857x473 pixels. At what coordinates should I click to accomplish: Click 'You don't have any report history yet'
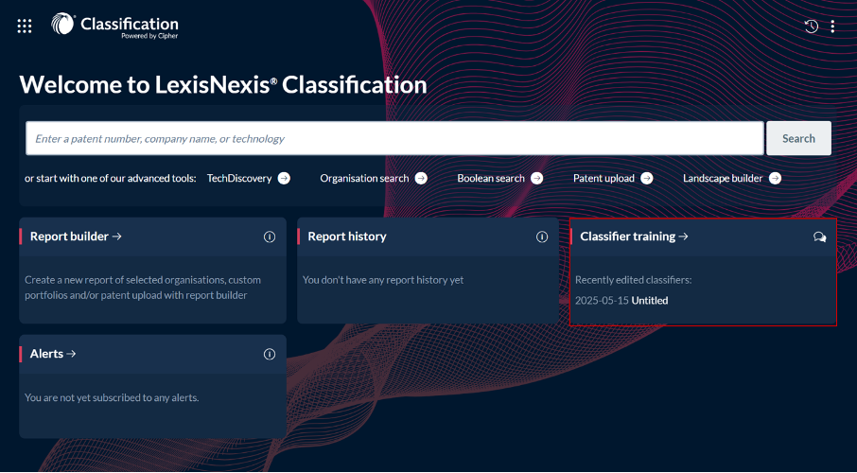pyautogui.click(x=383, y=280)
